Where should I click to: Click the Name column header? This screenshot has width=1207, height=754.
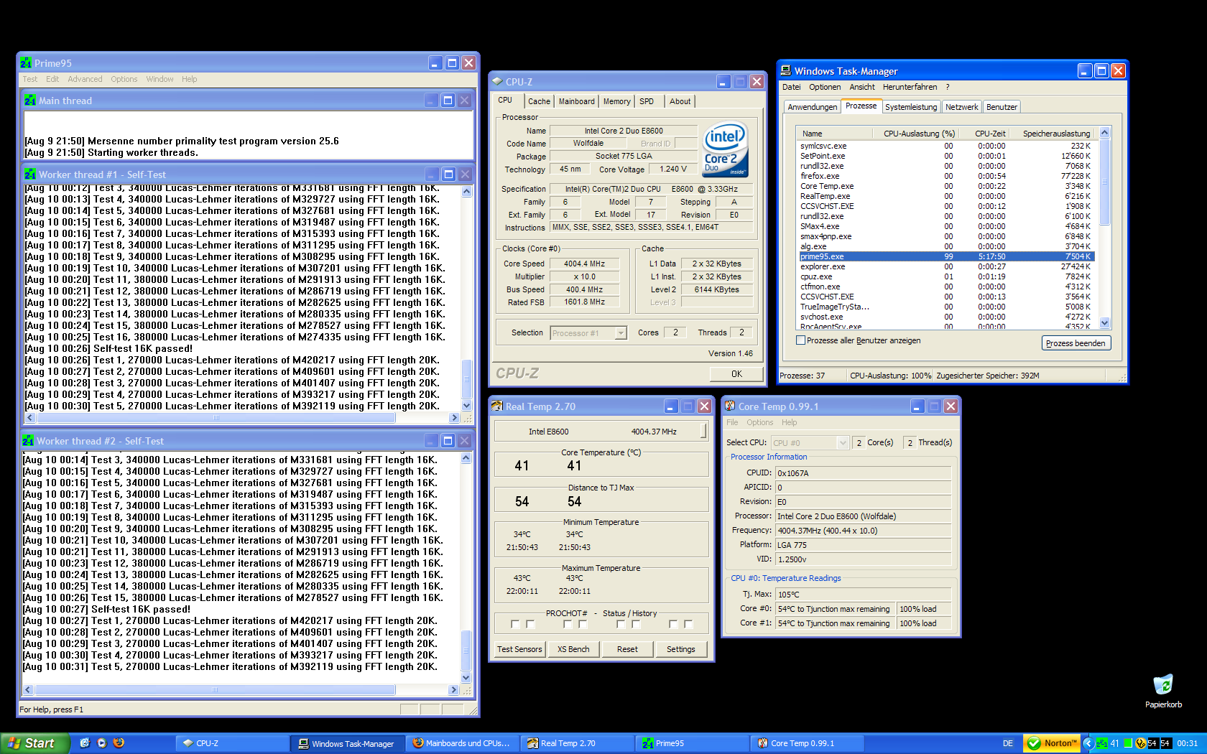coord(834,134)
